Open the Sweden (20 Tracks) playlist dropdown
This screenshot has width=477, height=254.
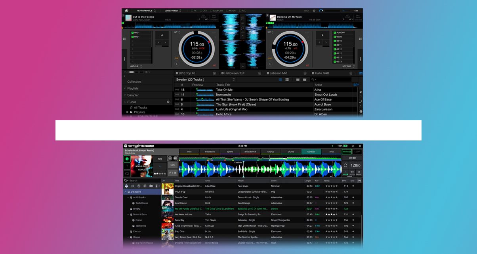pos(206,80)
